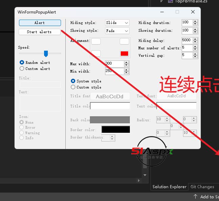The image size is (219, 201).
Task: Increase Vertical gap with up arrow
Action: tap(195, 54)
